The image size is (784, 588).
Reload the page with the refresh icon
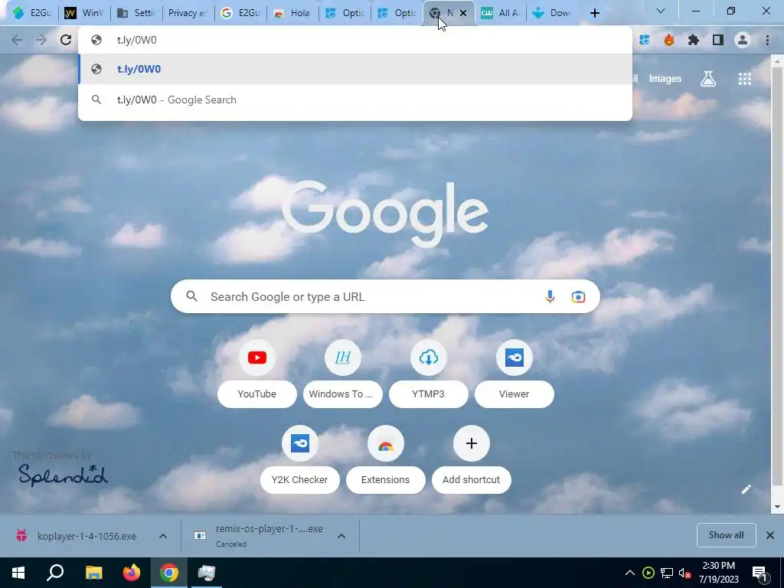tap(66, 40)
